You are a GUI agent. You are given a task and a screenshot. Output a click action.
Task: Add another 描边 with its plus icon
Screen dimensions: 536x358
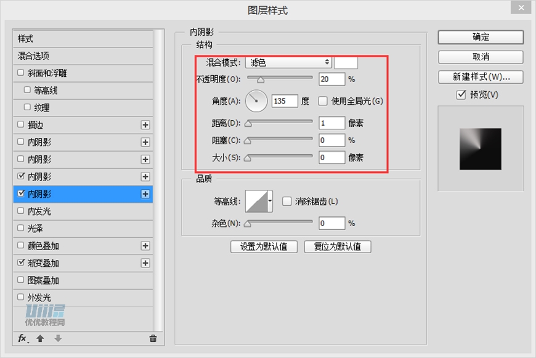point(145,125)
